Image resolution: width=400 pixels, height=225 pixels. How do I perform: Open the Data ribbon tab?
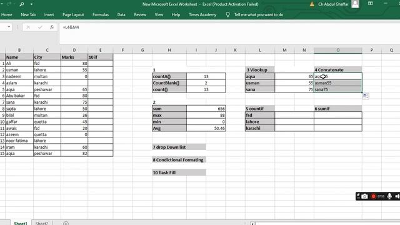pos(121,15)
